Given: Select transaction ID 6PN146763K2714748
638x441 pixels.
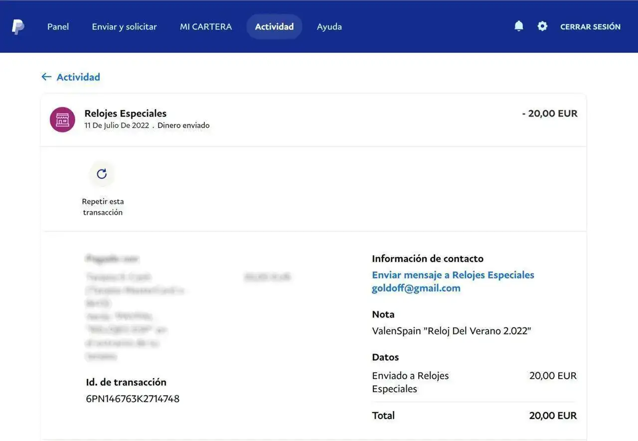Looking at the screenshot, I should [133, 399].
